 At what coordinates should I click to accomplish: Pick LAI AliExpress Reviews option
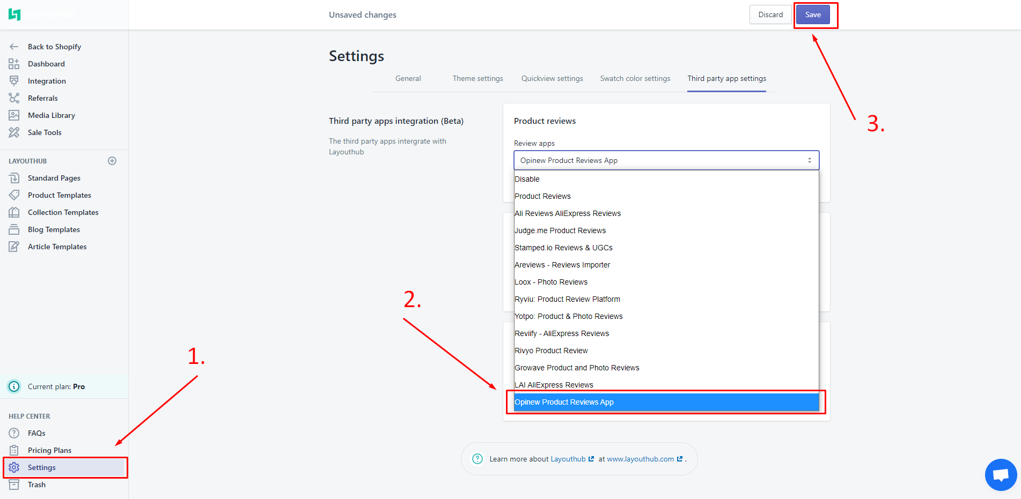click(666, 385)
